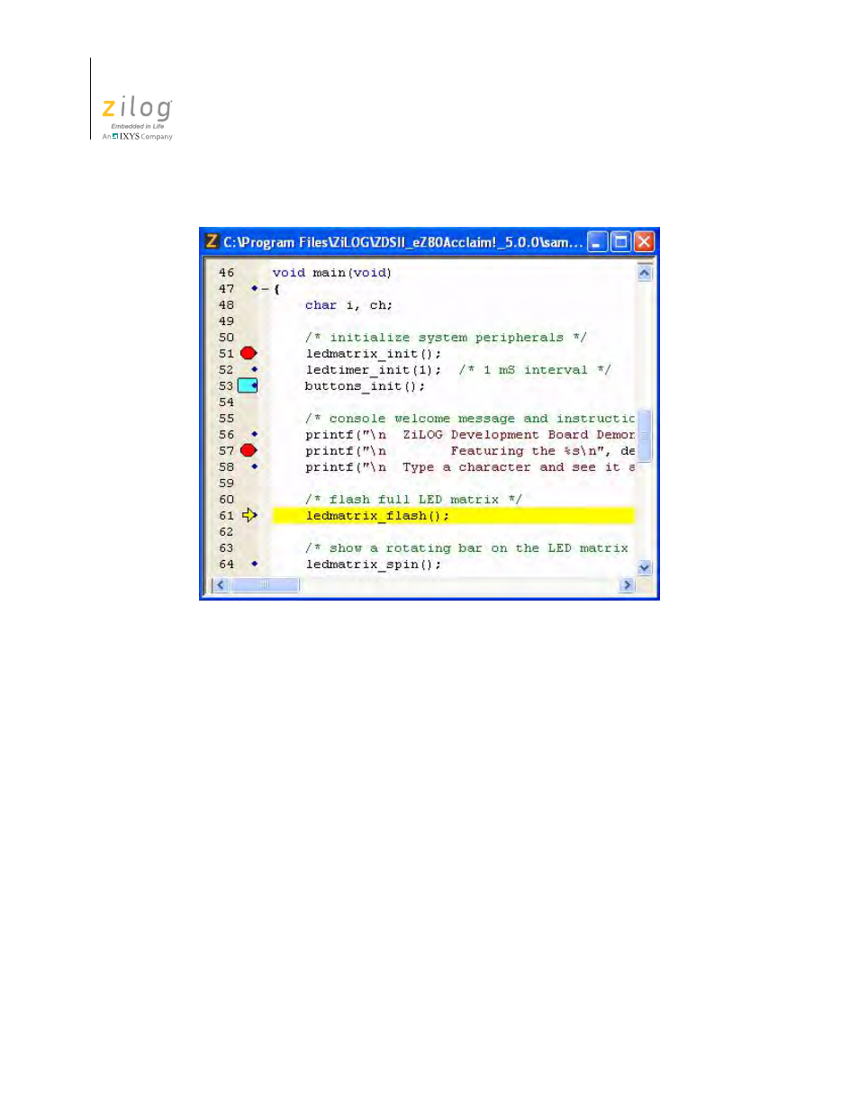
Task: Close the source editor window
Action: click(644, 241)
